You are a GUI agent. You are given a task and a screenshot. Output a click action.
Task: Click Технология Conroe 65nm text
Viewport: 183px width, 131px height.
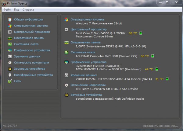click(x=94, y=37)
